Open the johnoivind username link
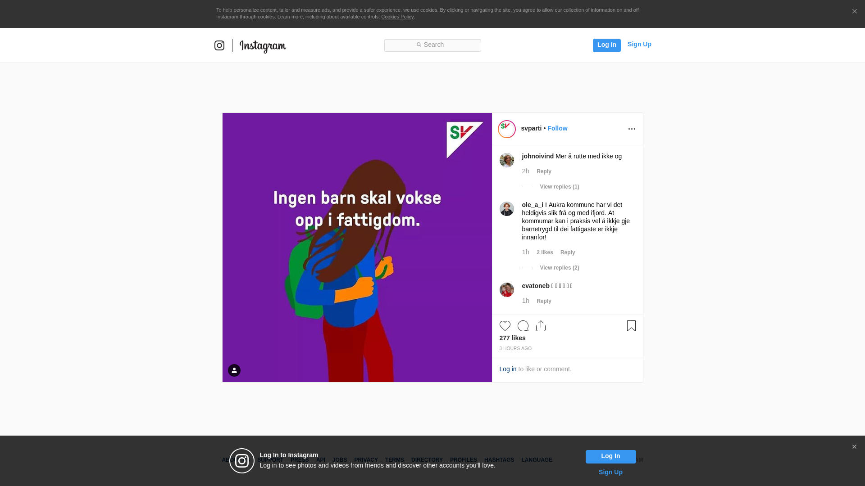Image resolution: width=865 pixels, height=486 pixels. (x=538, y=156)
